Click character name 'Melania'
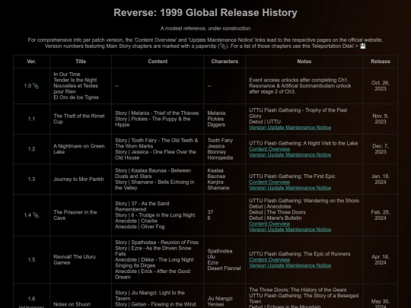Image resolution: width=411 pixels, height=308 pixels. pyautogui.click(x=216, y=113)
